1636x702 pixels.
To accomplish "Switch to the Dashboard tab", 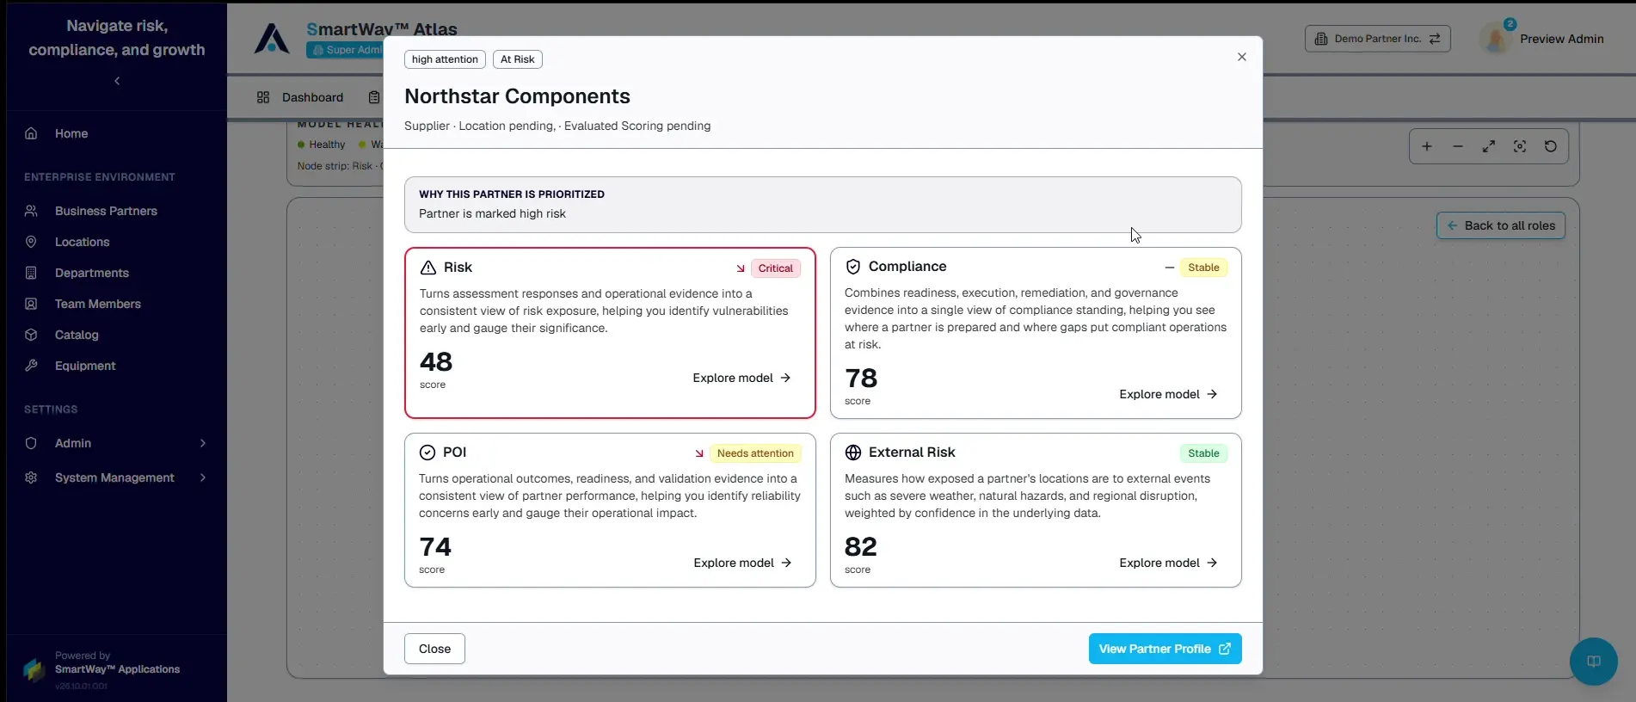I will coord(300,97).
